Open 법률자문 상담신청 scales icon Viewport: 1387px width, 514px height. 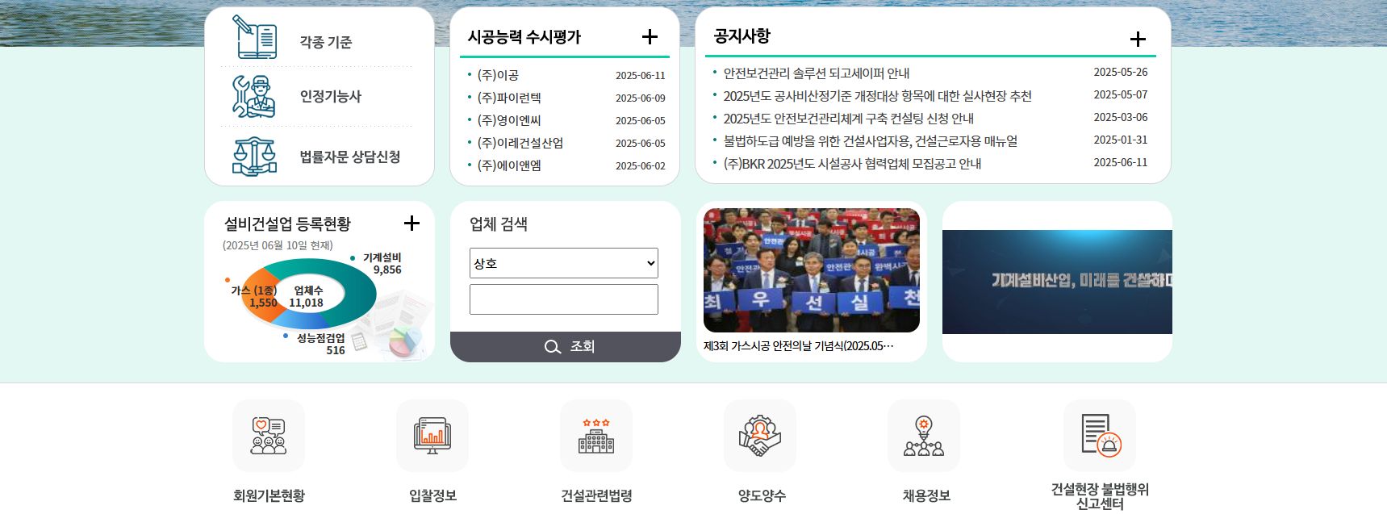pyautogui.click(x=254, y=157)
